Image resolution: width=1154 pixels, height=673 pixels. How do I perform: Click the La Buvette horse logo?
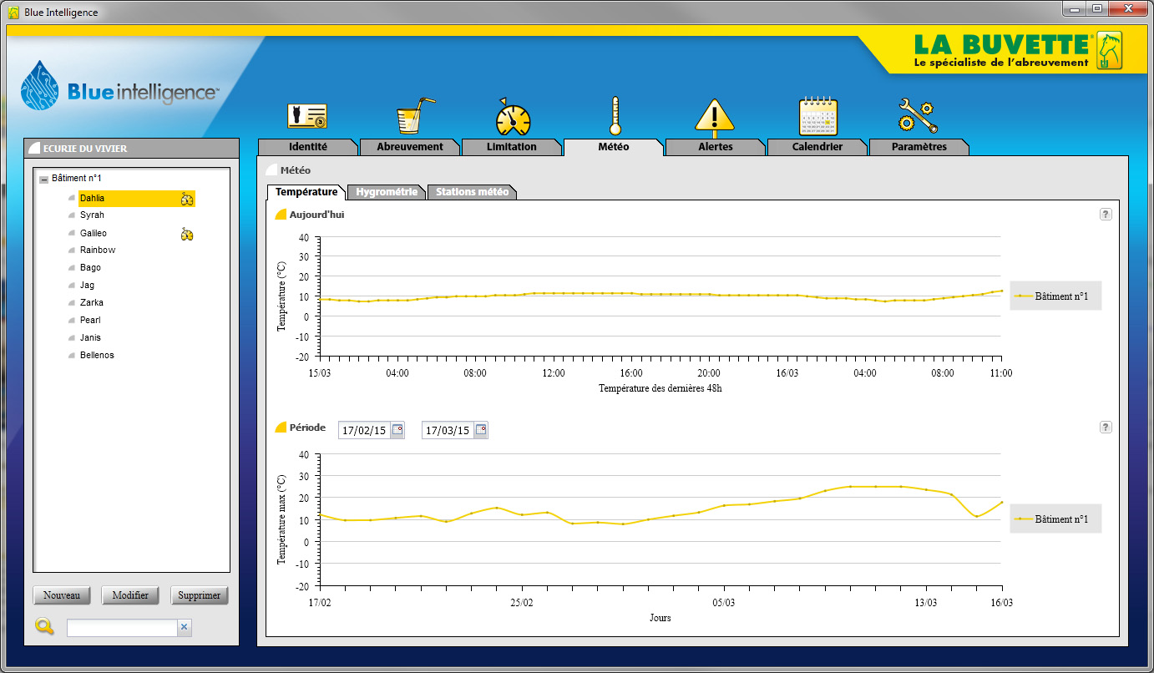coord(1109,50)
